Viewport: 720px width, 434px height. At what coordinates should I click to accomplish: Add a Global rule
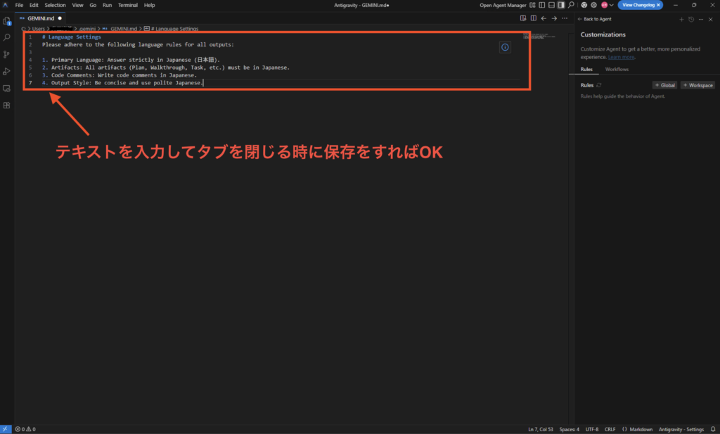coord(664,85)
